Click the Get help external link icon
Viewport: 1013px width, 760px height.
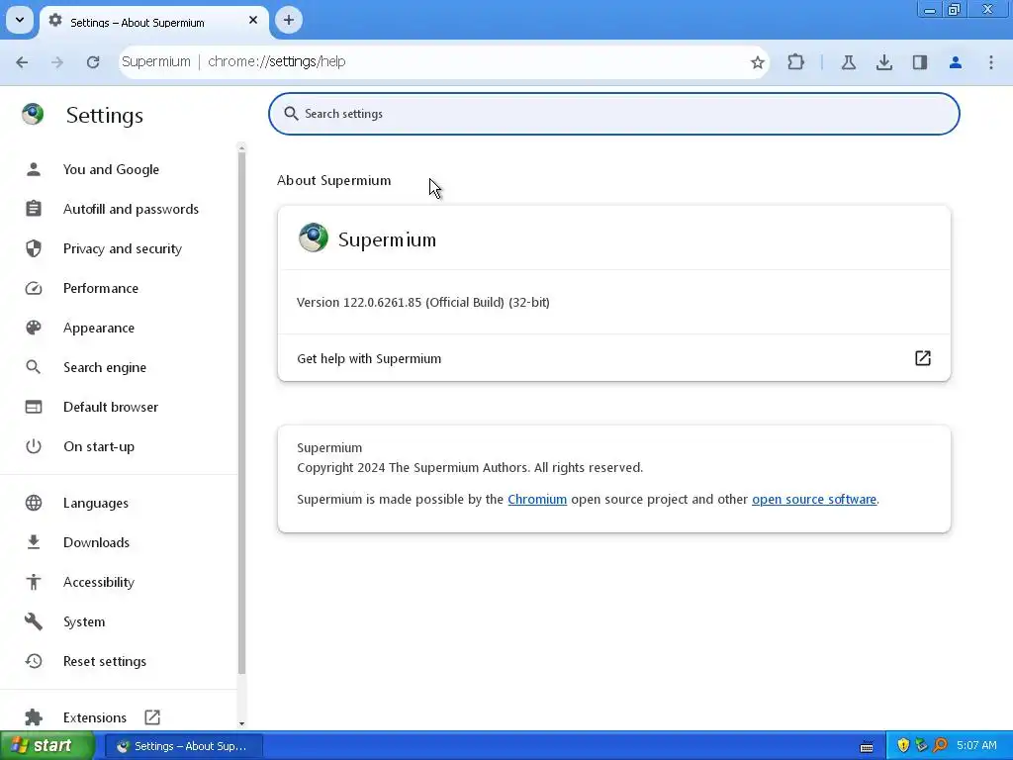[x=923, y=358]
